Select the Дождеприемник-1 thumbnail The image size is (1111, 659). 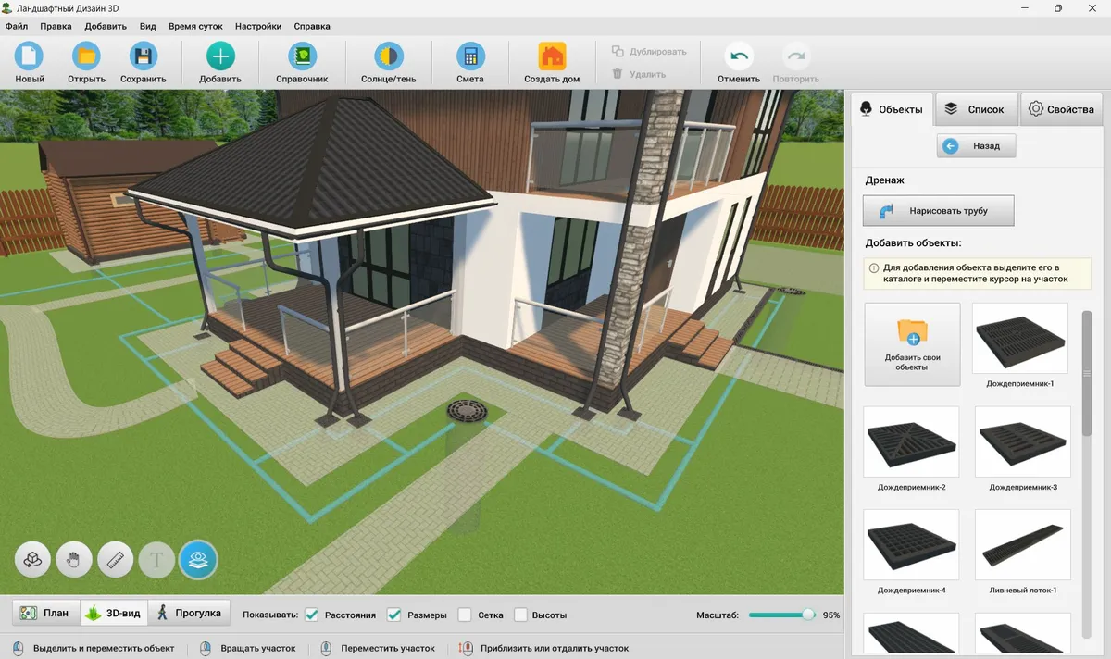(x=1020, y=339)
